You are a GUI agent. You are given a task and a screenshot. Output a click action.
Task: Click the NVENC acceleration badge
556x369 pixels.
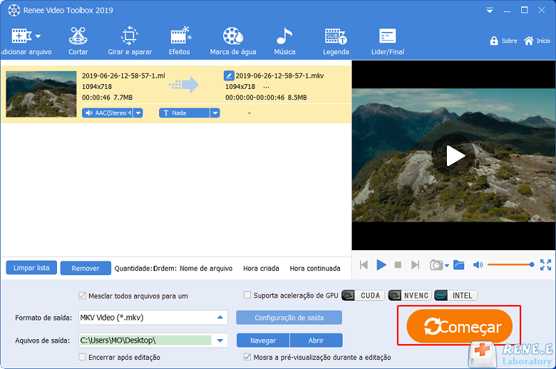(x=409, y=295)
